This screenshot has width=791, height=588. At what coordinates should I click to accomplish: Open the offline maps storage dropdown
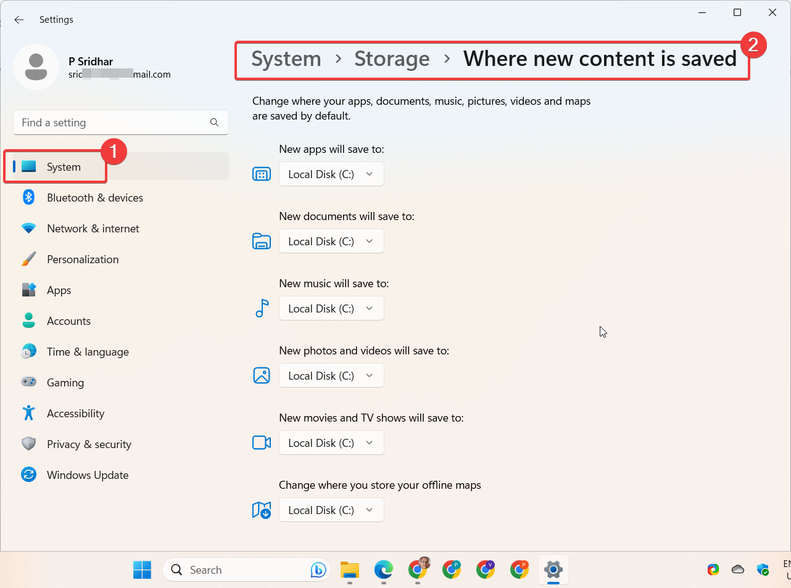331,510
